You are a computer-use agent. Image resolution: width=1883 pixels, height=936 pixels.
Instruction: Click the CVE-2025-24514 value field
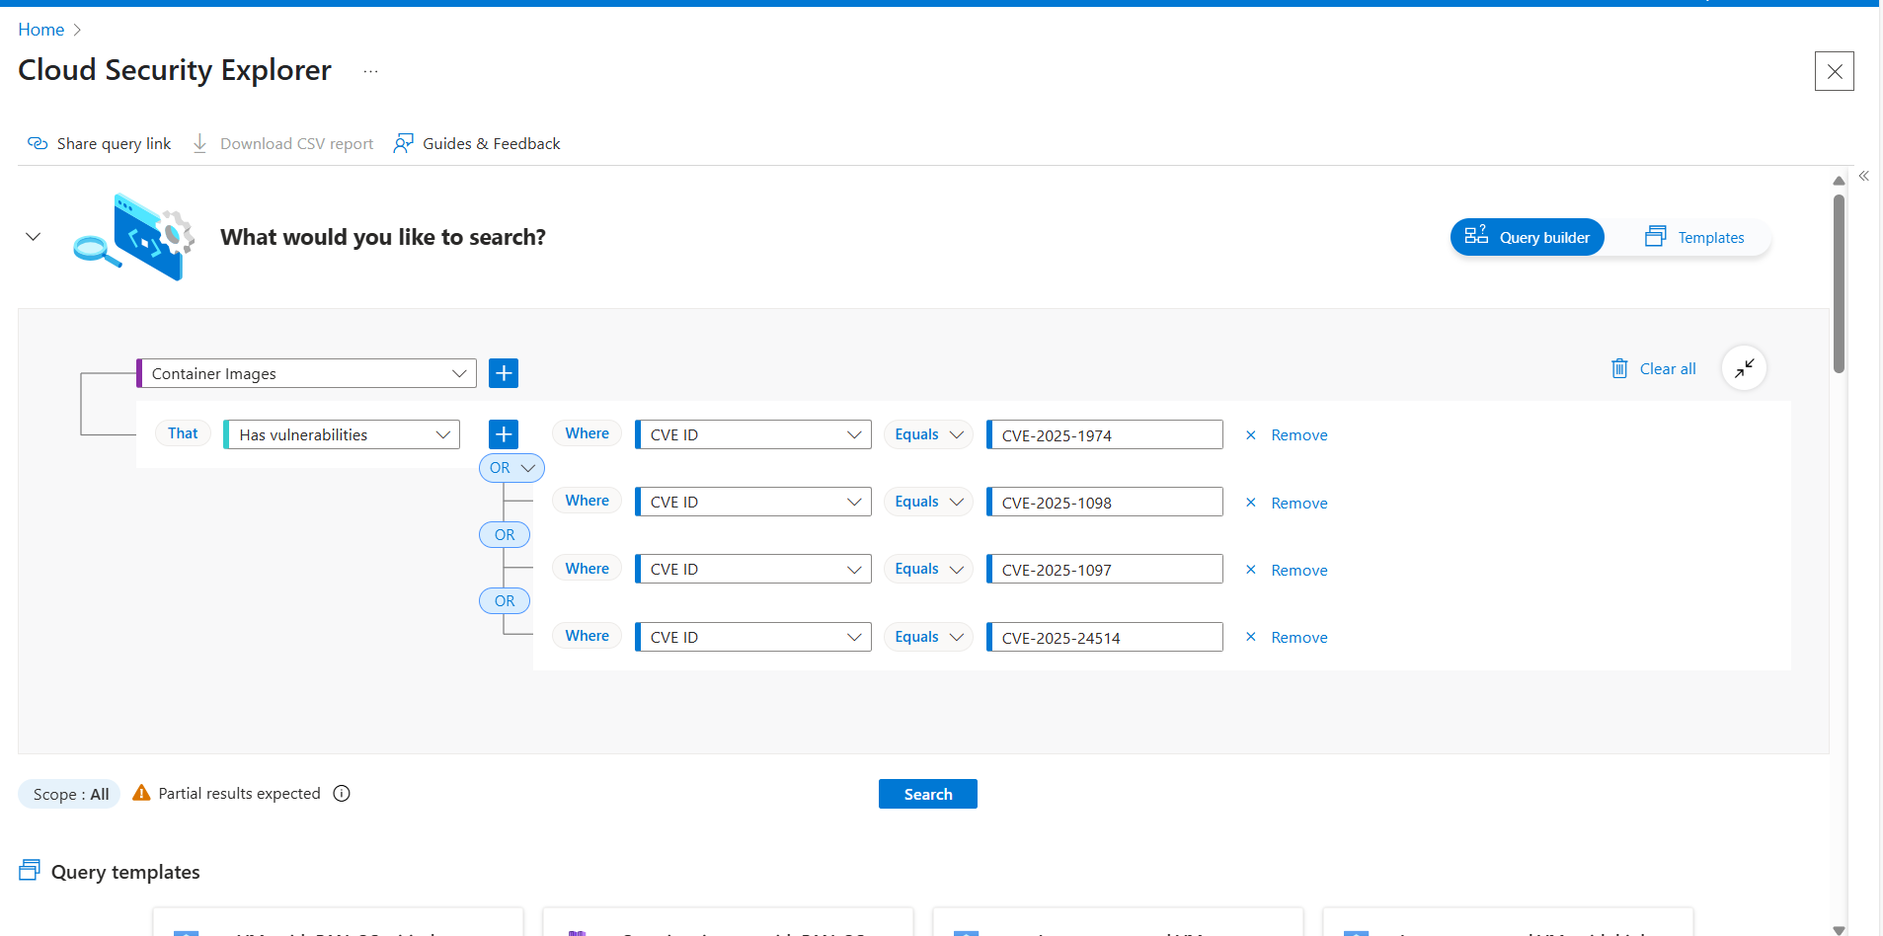point(1105,637)
